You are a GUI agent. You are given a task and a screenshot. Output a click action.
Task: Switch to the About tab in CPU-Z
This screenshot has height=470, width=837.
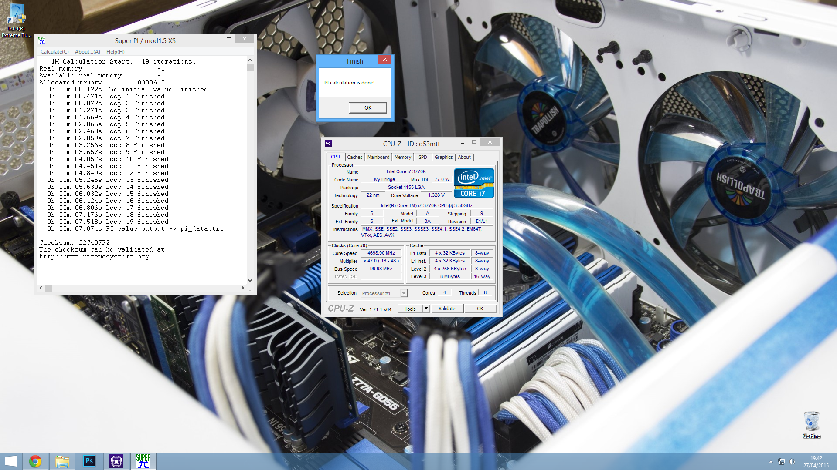464,157
